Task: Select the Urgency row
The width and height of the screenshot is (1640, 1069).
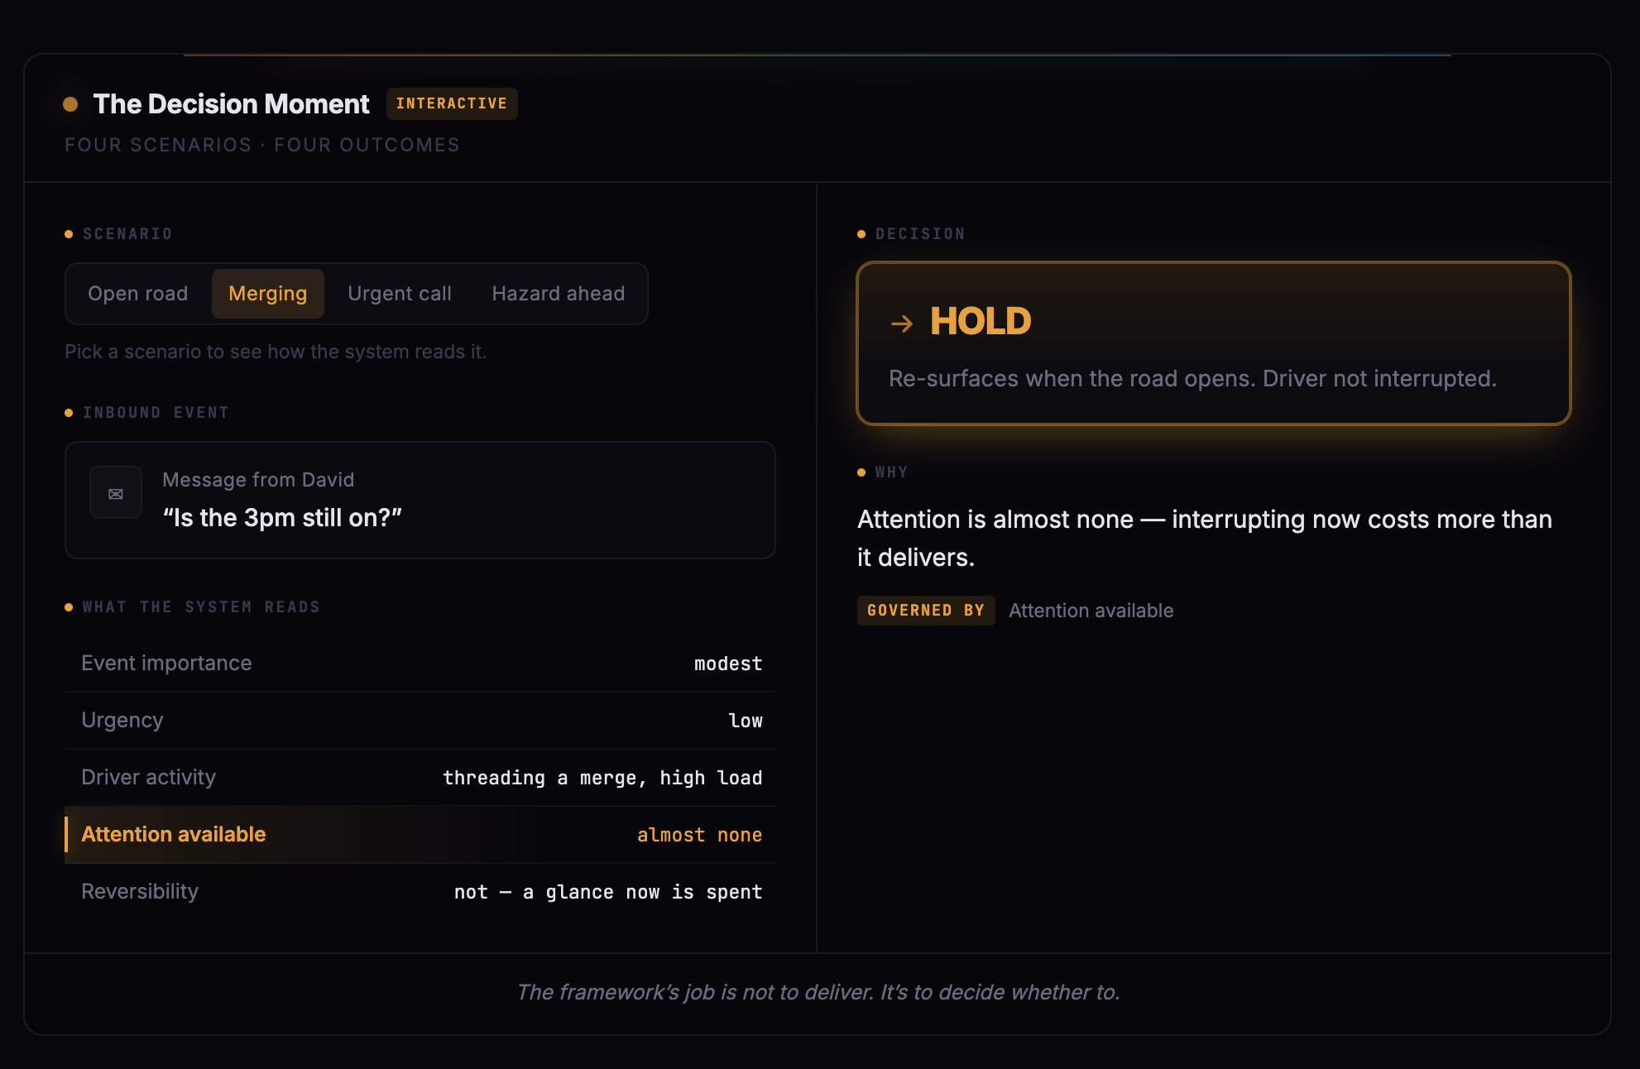Action: [420, 721]
